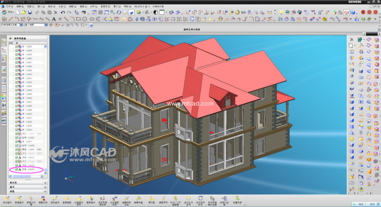Toggle checkbox of body (1300) feature
The image size is (381, 207).
[x=17, y=114]
